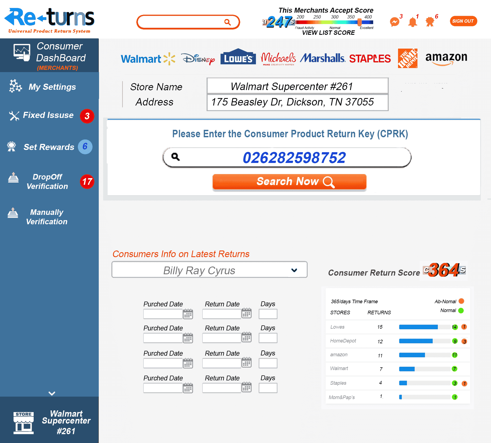The height and width of the screenshot is (443, 491).
Task: Expand the sidebar chevron above store name
Action: [52, 393]
